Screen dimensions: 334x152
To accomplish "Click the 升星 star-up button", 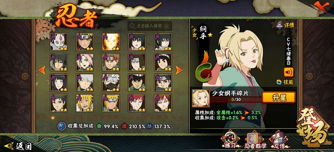I will [x=278, y=98].
